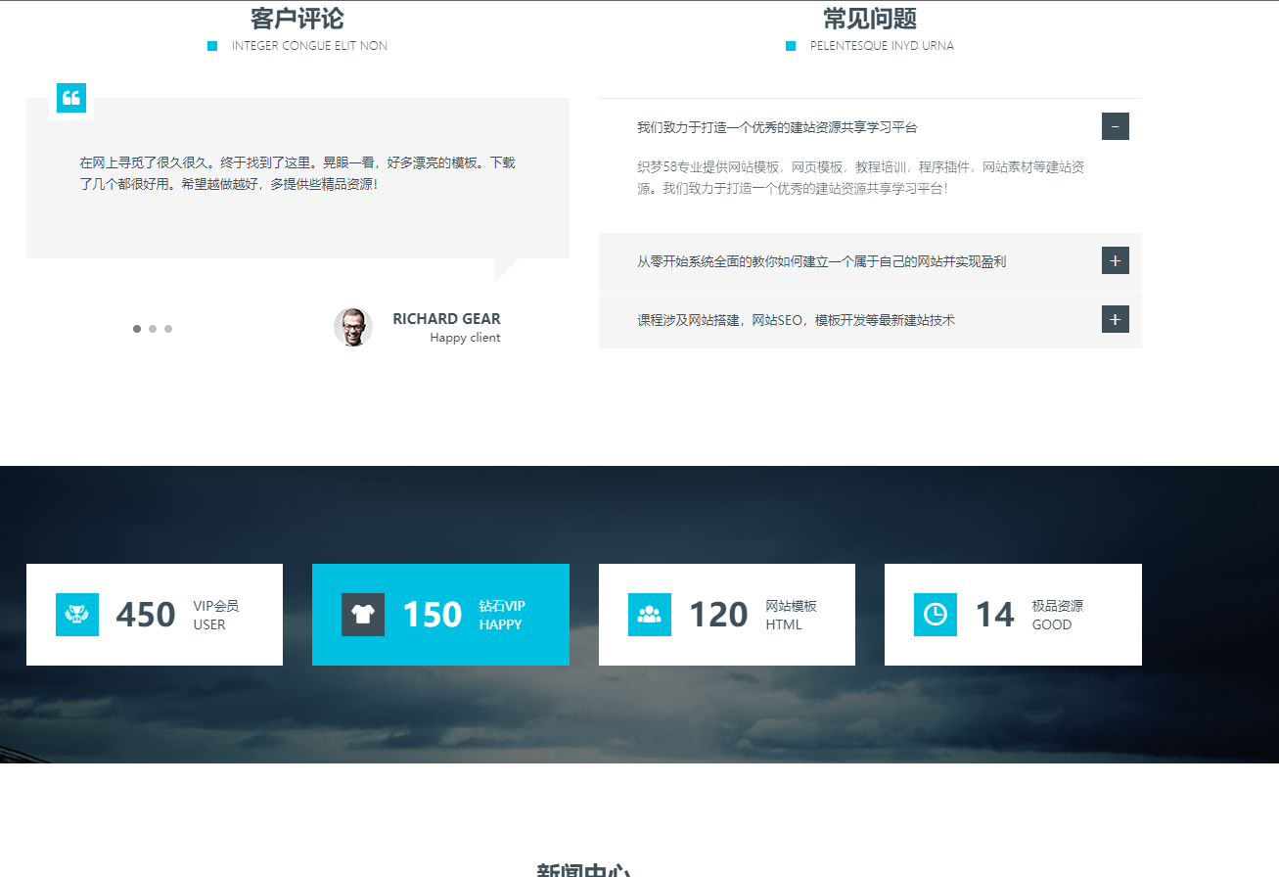
Task: Click the quotation mark icon on testimonial
Action: coord(71,98)
